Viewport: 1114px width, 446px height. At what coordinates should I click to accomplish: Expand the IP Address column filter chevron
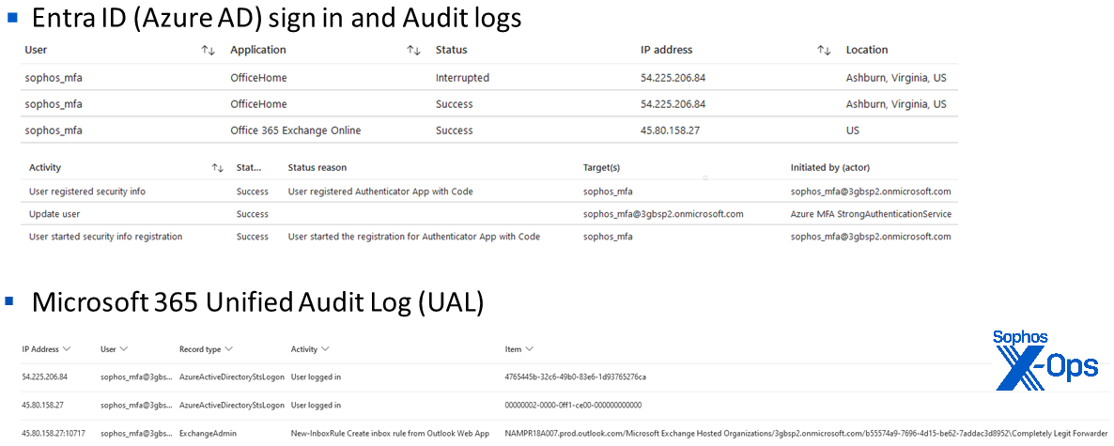coord(67,349)
